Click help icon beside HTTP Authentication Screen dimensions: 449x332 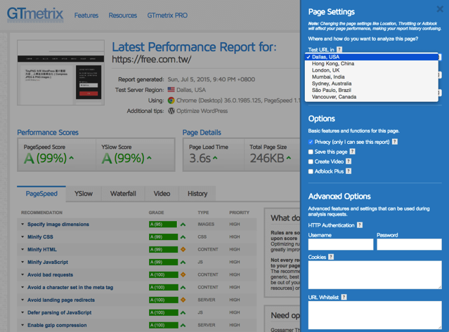click(x=360, y=225)
